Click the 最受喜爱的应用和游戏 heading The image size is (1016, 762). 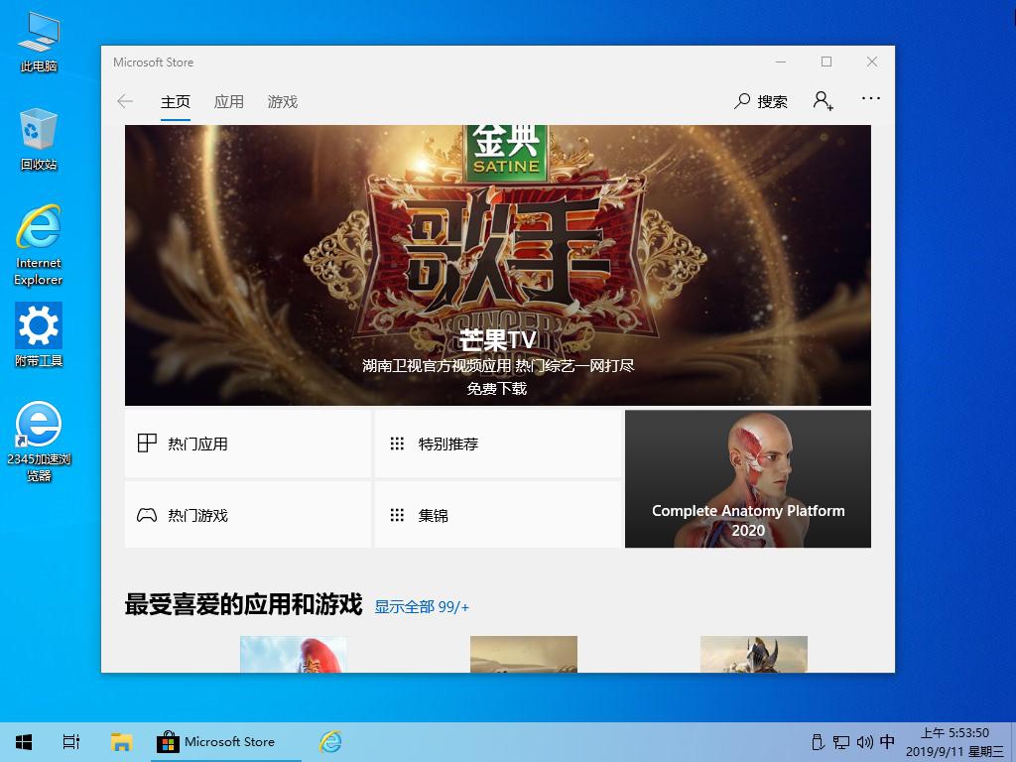(x=243, y=604)
